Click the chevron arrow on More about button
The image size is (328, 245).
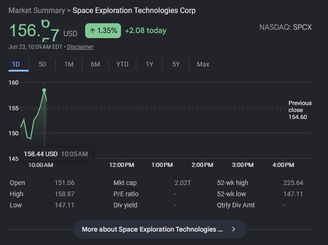pyautogui.click(x=233, y=229)
